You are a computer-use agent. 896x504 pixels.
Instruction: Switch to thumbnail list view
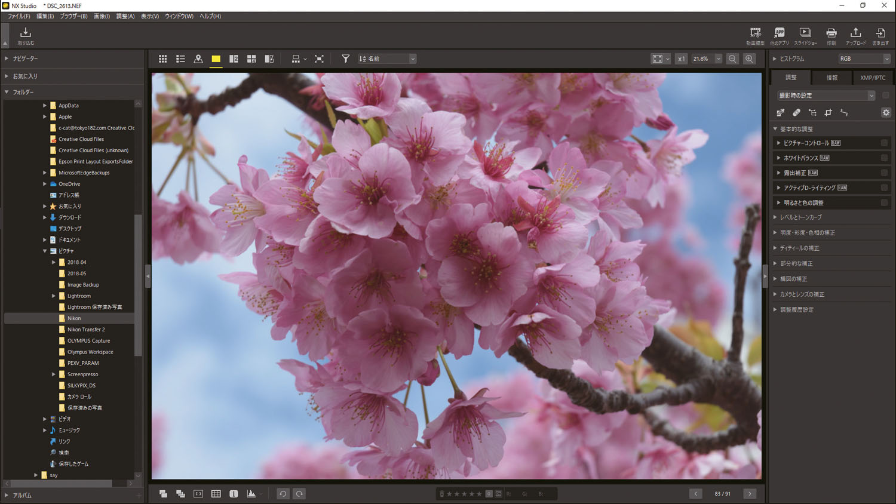pyautogui.click(x=180, y=59)
